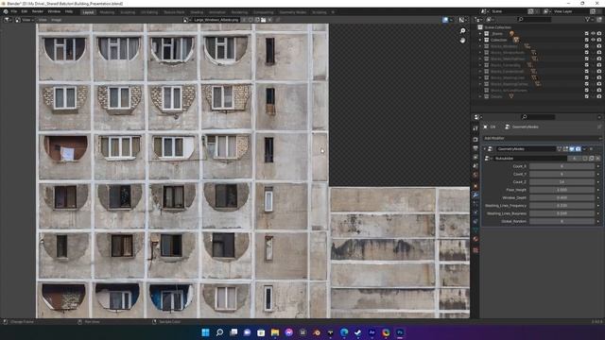Open the Output properties tab
This screenshot has width=605, height=340.
(x=475, y=148)
